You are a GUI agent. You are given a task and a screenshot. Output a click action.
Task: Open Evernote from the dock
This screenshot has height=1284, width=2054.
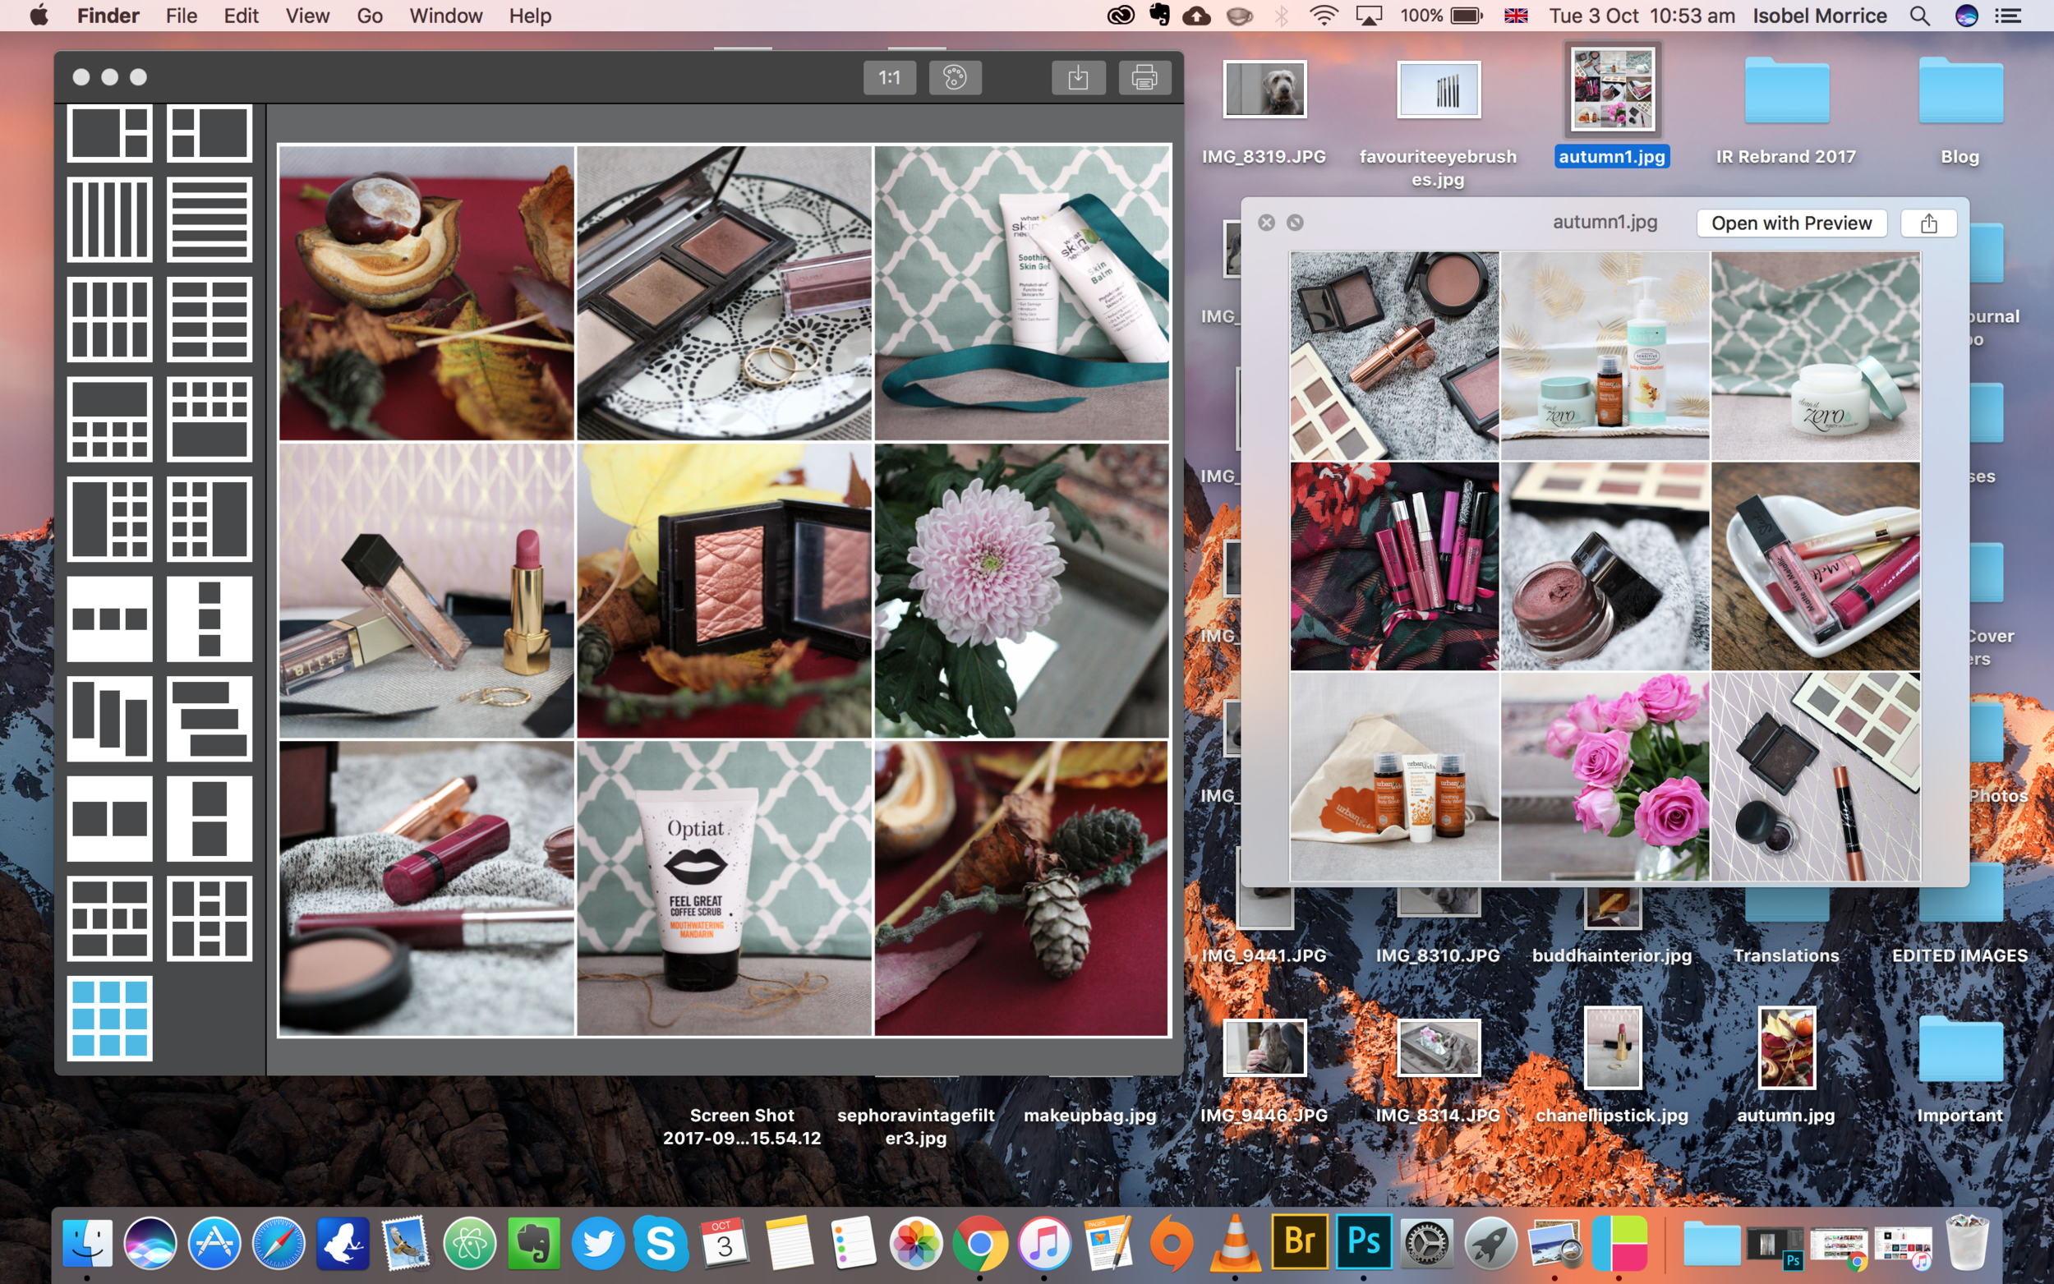click(534, 1243)
